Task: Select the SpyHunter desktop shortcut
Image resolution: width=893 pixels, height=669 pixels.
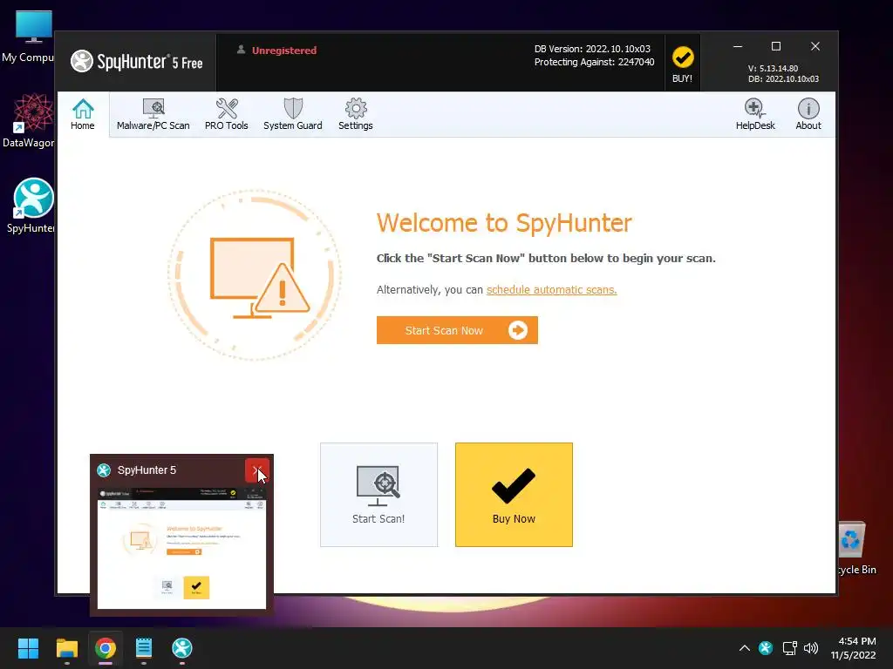Action: (x=30, y=206)
